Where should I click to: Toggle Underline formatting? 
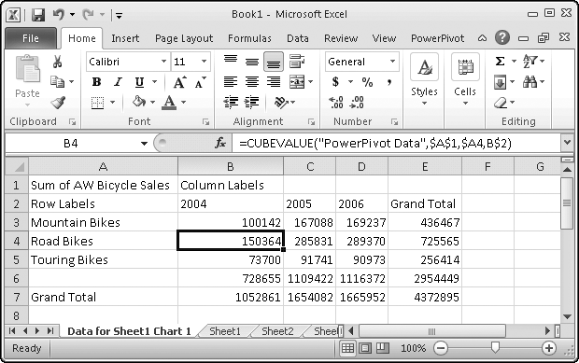[139, 82]
